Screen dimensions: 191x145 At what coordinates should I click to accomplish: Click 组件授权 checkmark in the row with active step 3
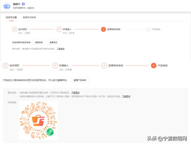tap(15, 29)
